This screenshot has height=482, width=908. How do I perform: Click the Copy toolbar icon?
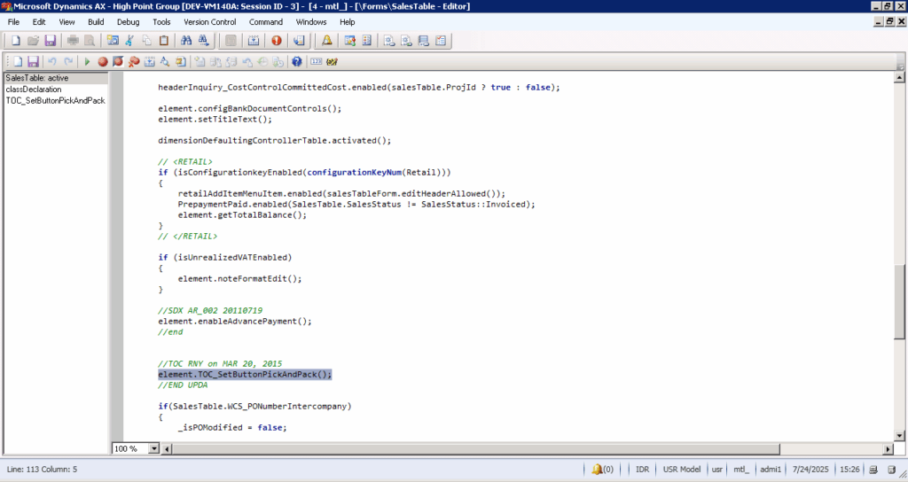(146, 41)
